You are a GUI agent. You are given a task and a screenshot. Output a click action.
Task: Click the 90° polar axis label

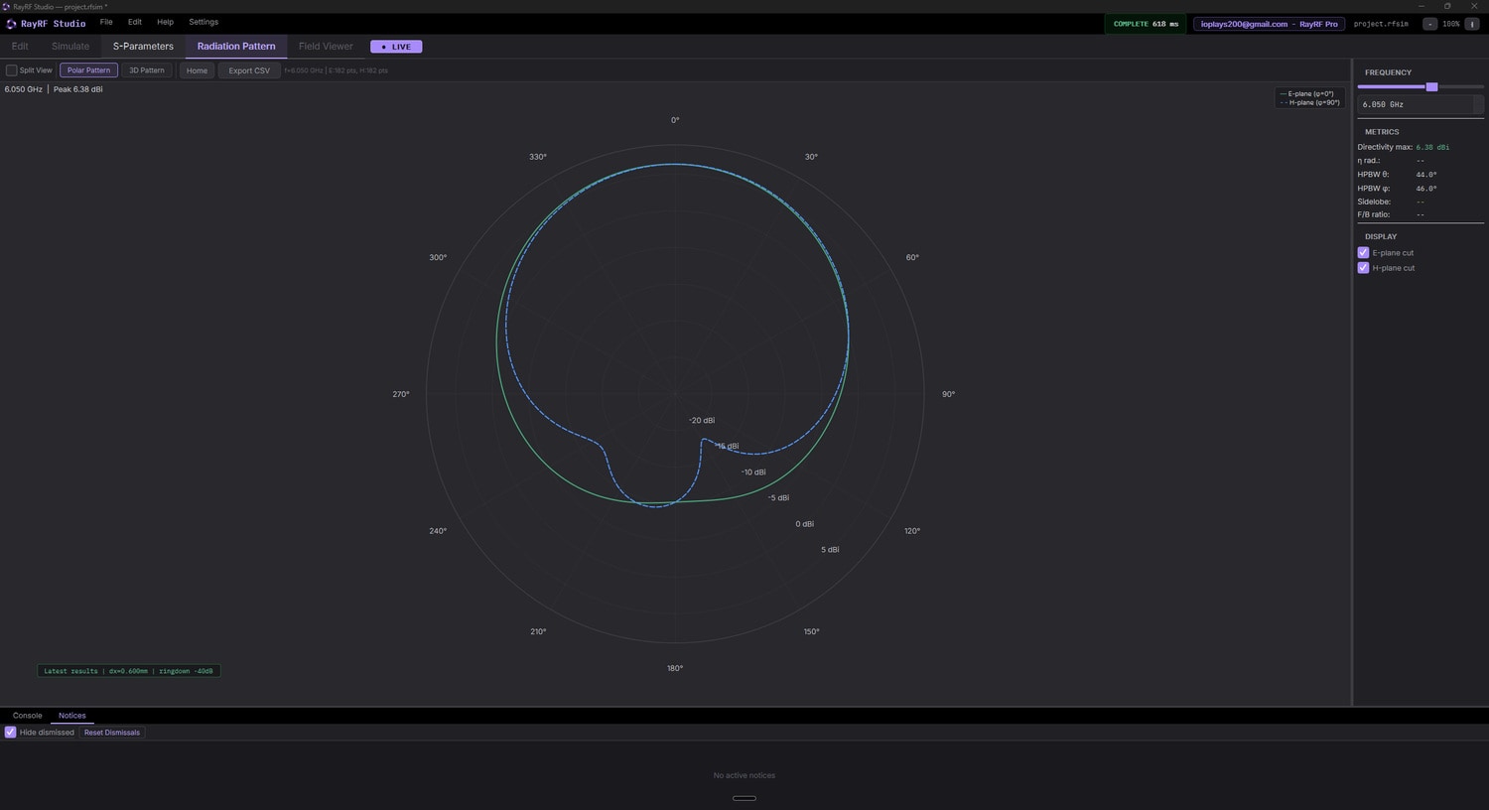click(x=948, y=394)
